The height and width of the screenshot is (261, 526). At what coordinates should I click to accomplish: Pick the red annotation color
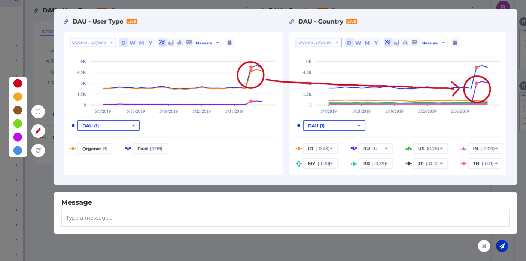pos(18,83)
